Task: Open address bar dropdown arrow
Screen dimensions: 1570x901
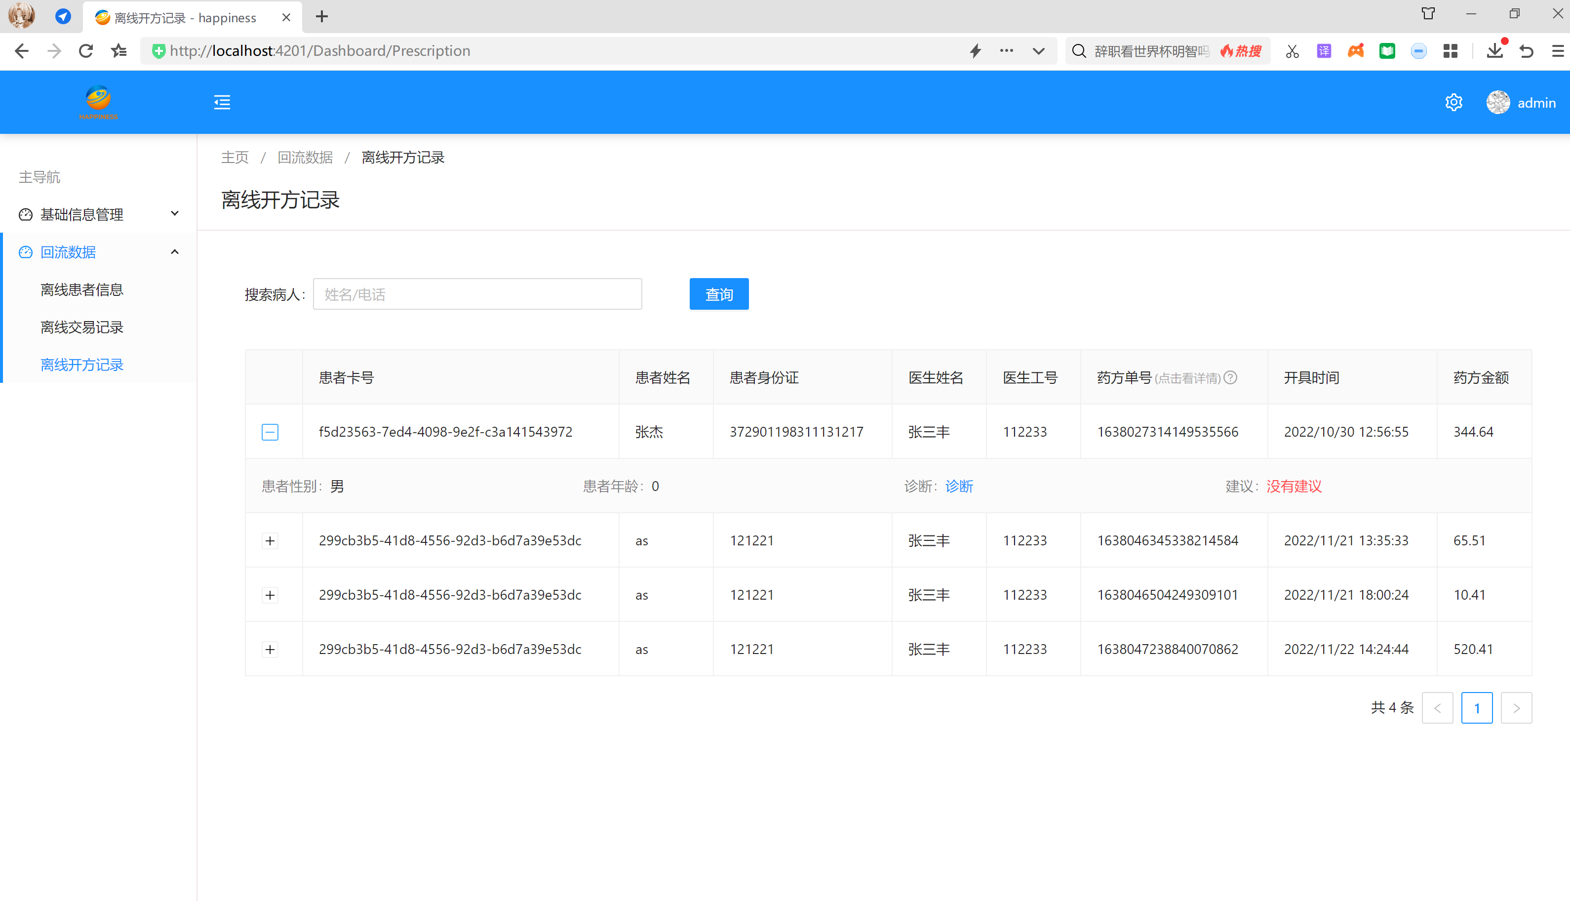Action: tap(1038, 51)
